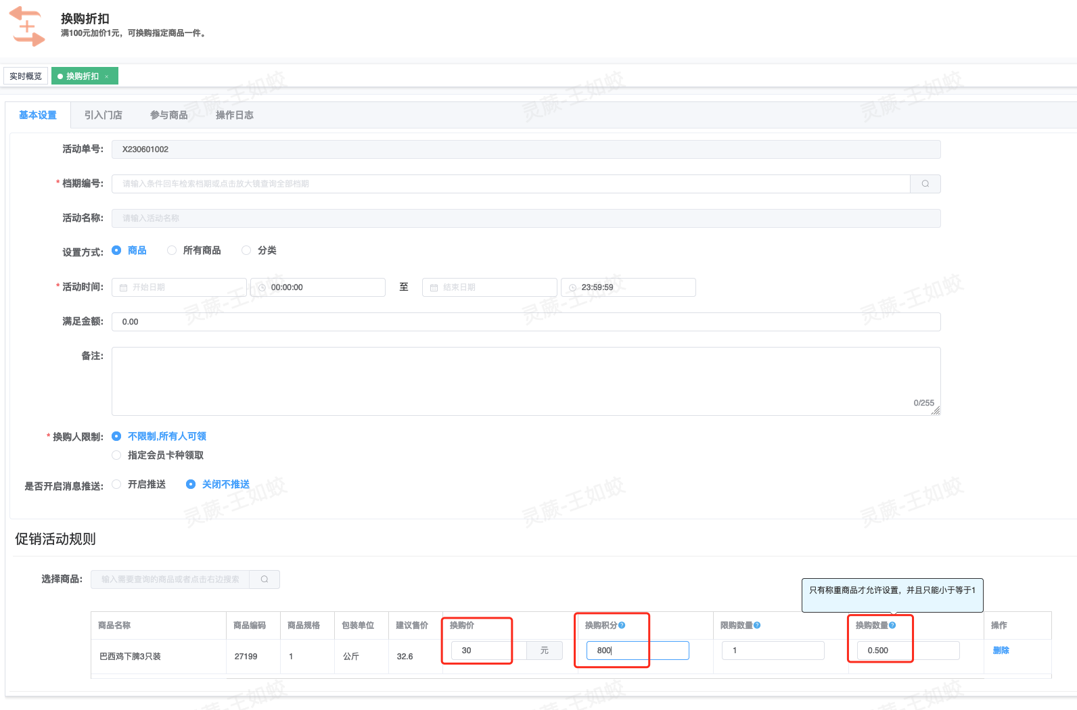Image resolution: width=1077 pixels, height=710 pixels.
Task: Select 不限制,所有人可领 radio option
Action: point(116,436)
